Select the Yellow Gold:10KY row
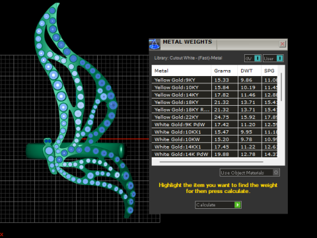Screen dimensions: 317x238 pyautogui.click(x=215, y=87)
